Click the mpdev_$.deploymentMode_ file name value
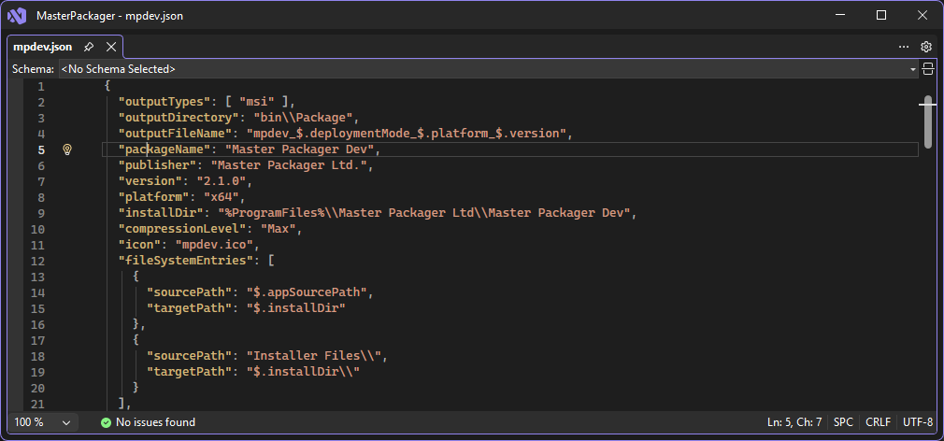Viewport: 944px width, 441px height. [407, 134]
